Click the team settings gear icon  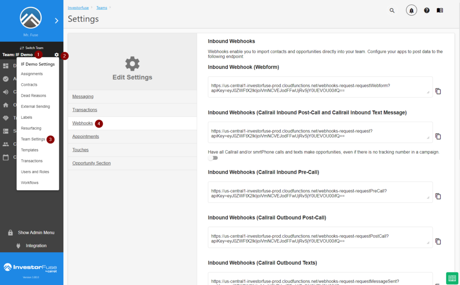tap(56, 55)
